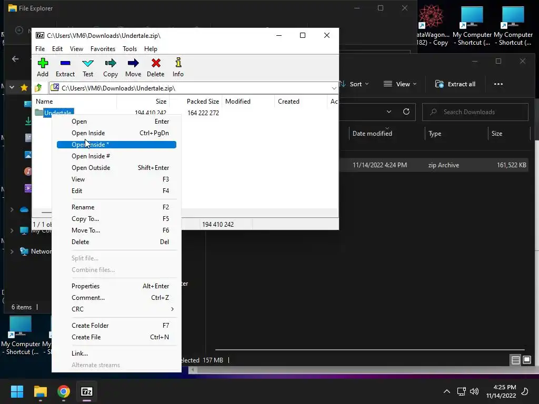
Task: Click the horizontal scrollbar left arrow in Downloads window
Action: point(193,370)
